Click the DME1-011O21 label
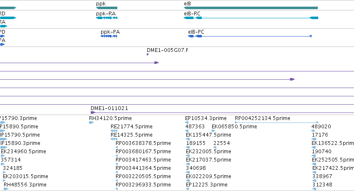The height and width of the screenshot is (191, 354). (x=109, y=108)
